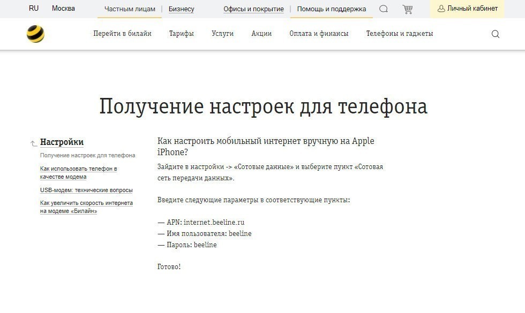Screen dimensions: 525x313
Task: Open search from the top header magnifier icon
Action: pyautogui.click(x=384, y=9)
